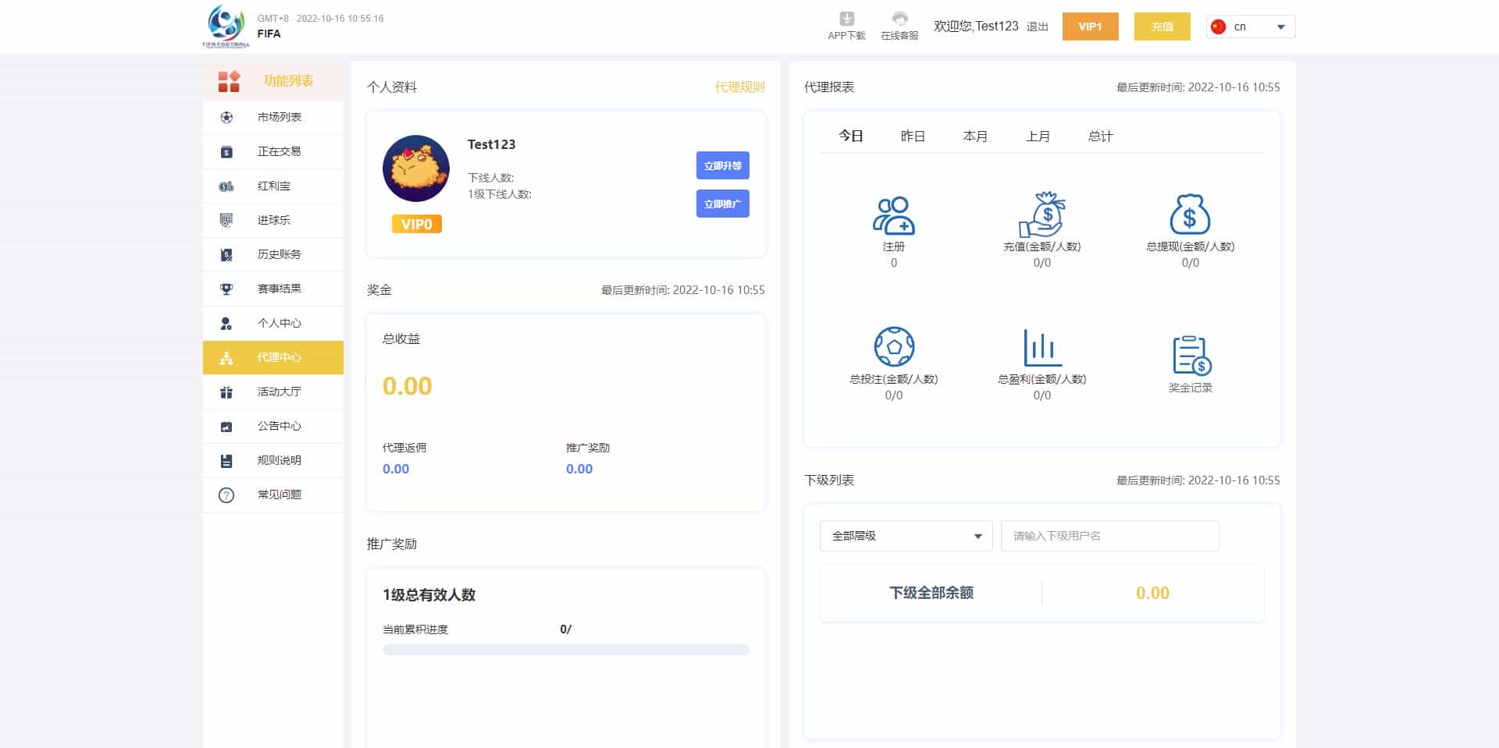The height and width of the screenshot is (748, 1499).
Task: Open the cn language dropdown
Action: coord(1251,27)
